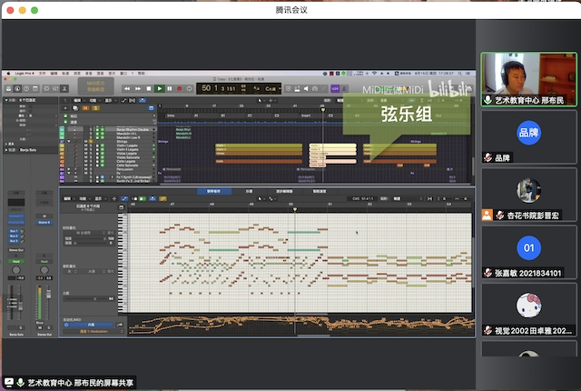Click 艺术教育中心 邢布民 video thumbnail

528,79
